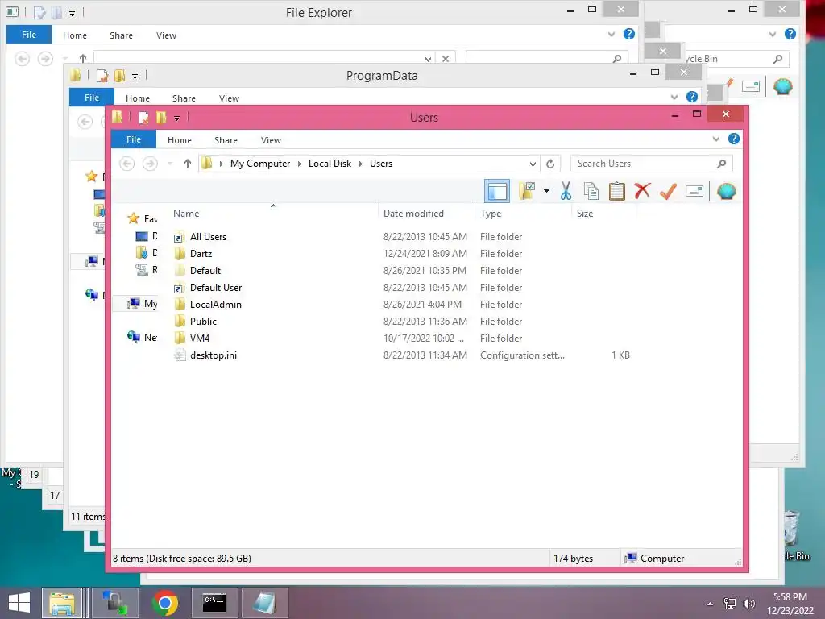Open the Home tab in ProgramData window

(x=137, y=98)
